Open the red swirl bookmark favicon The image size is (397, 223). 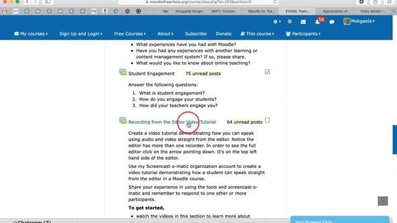pos(127,11)
